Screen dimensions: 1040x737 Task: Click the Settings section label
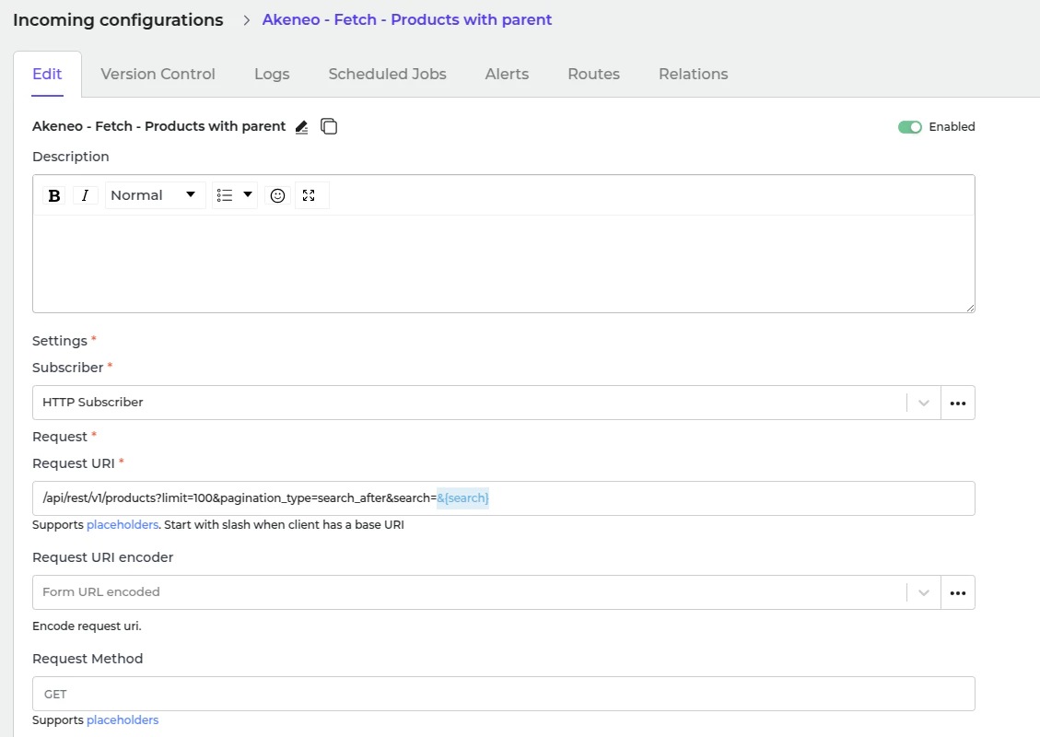point(60,341)
